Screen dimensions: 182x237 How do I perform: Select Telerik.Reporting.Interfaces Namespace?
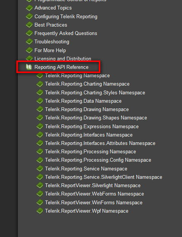point(89,135)
